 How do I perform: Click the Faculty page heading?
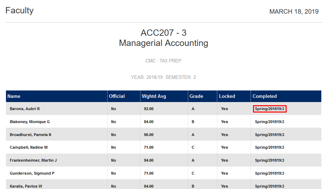point(20,11)
